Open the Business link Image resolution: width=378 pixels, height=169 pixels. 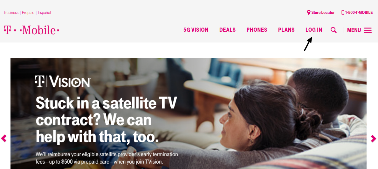coord(11,12)
